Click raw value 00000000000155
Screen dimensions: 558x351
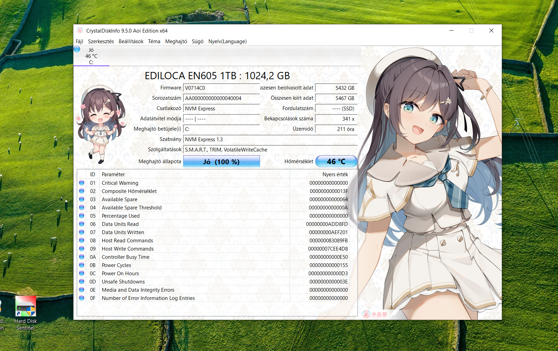tap(329, 265)
